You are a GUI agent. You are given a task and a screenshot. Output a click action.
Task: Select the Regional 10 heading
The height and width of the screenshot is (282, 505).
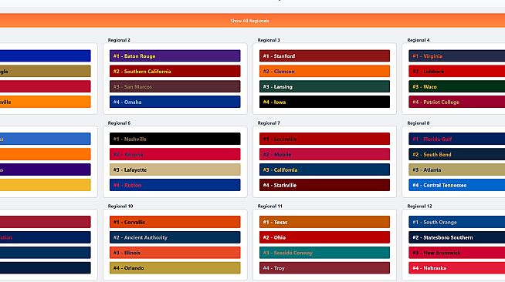120,206
